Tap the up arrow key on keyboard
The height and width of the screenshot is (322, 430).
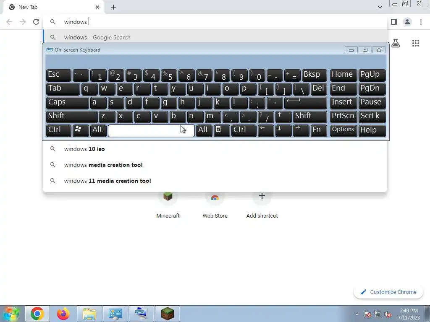coord(283,117)
